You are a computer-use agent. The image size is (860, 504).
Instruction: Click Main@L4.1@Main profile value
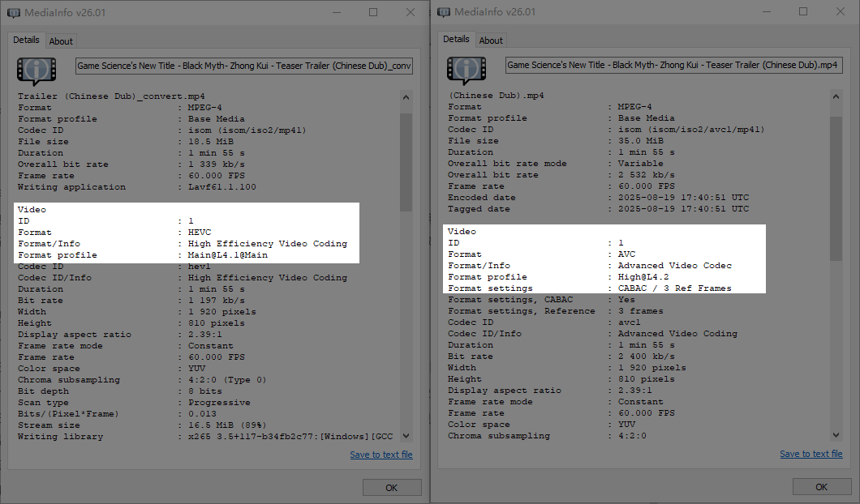coord(228,255)
